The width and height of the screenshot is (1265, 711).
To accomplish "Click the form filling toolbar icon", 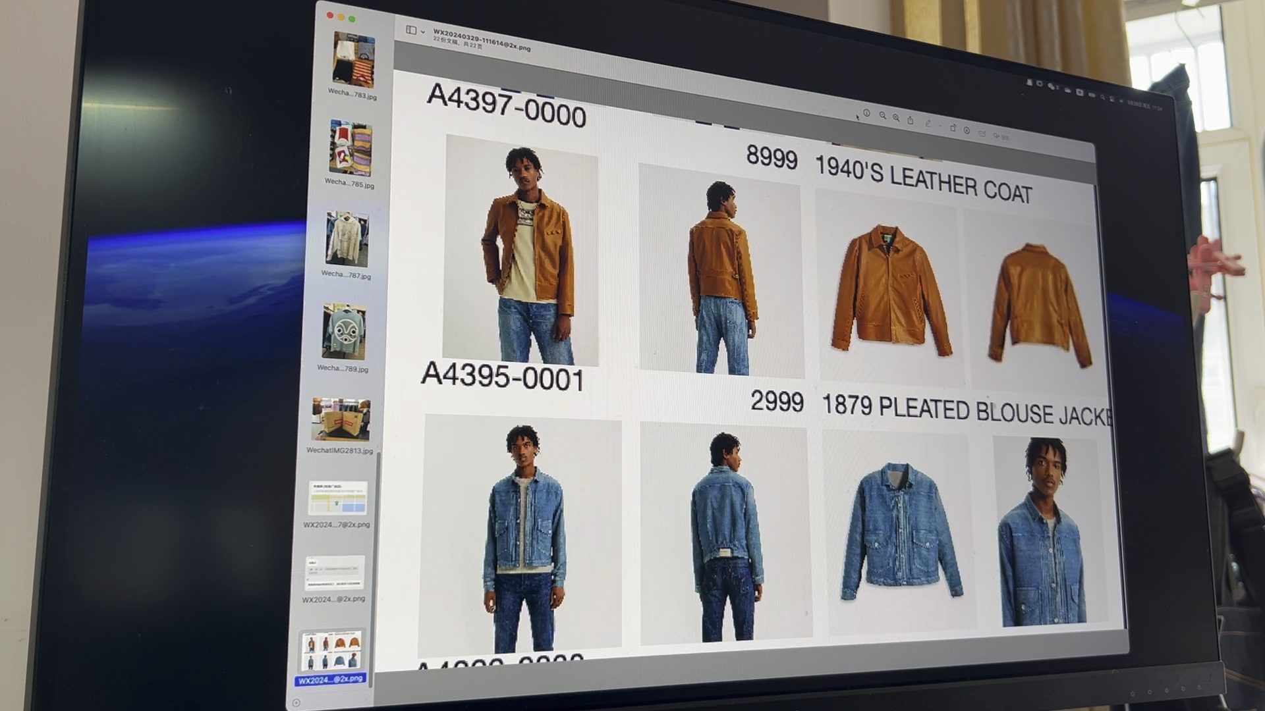I will 982,134.
